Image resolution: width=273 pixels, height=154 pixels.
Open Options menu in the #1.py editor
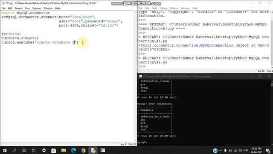coord(36,8)
